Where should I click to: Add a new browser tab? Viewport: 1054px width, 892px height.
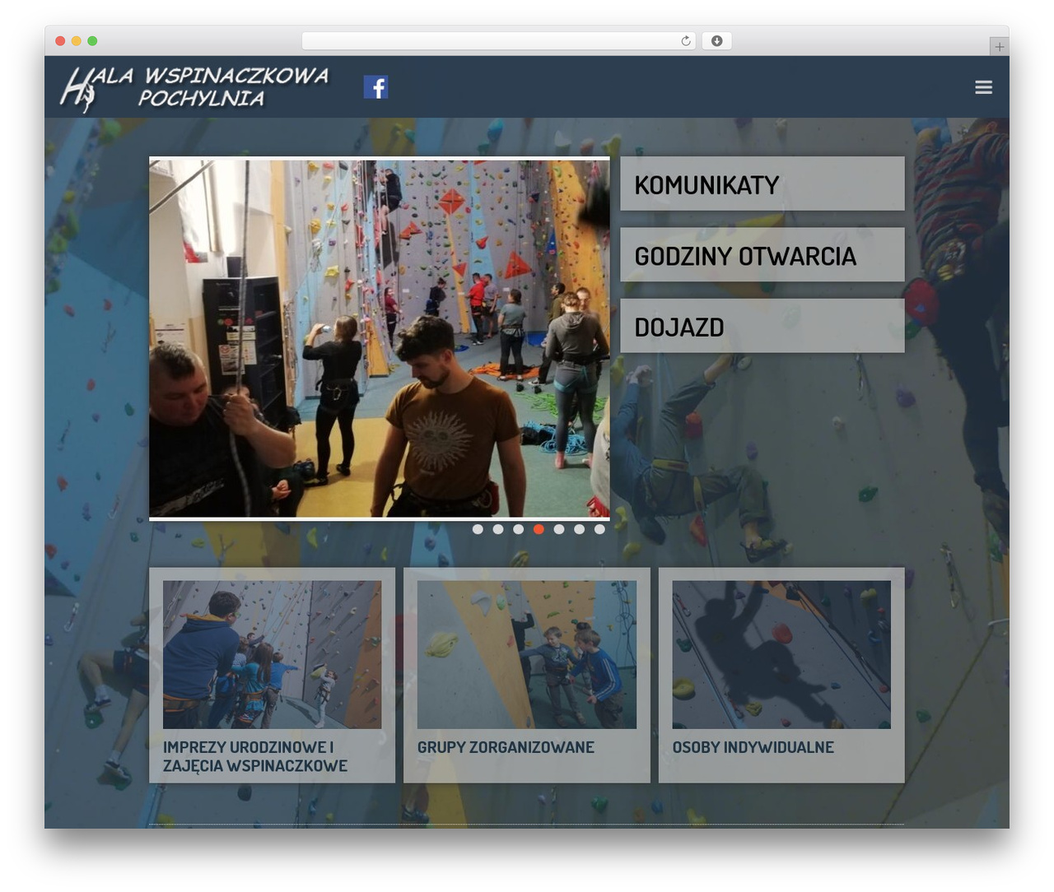click(x=999, y=47)
